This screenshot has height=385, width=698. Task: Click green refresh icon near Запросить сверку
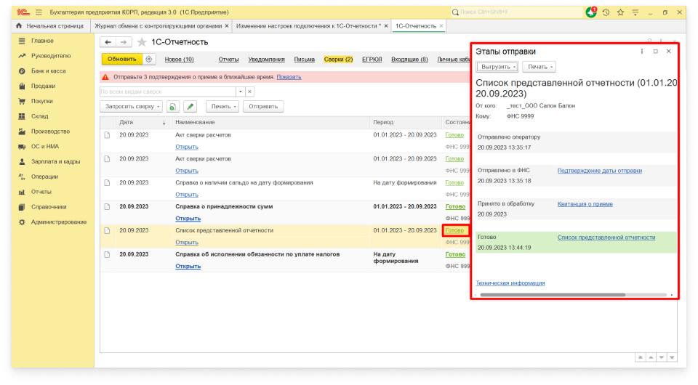(173, 107)
